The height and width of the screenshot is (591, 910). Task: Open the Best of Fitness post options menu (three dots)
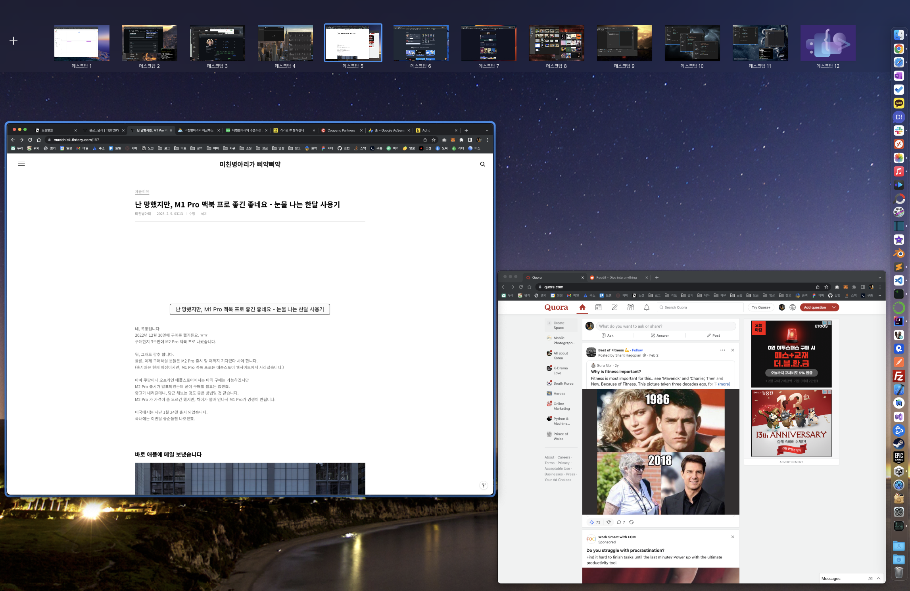pos(722,350)
